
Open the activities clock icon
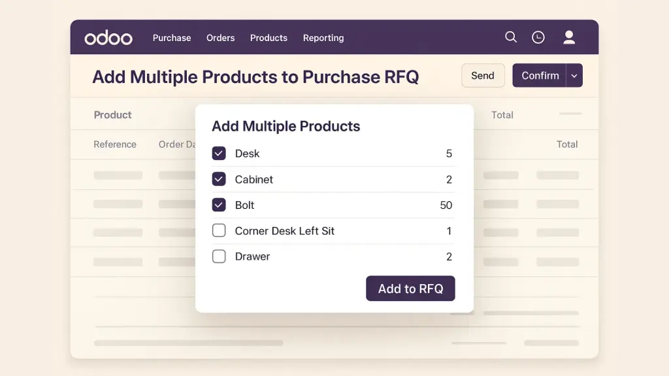[538, 37]
